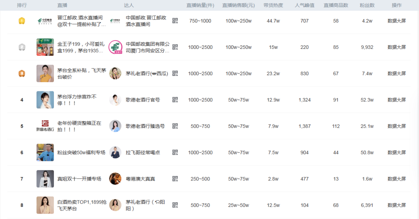Click the 带货热度 column header
This screenshot has width=419, height=219.
point(273,5)
